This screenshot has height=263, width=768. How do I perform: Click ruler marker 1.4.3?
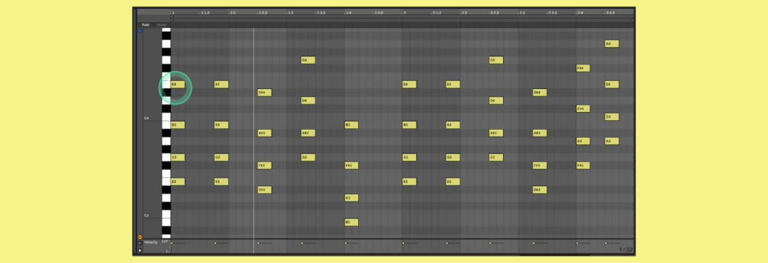click(x=379, y=13)
